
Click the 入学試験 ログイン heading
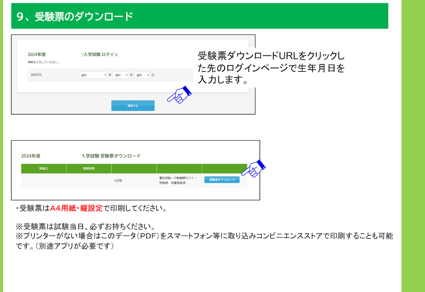click(x=100, y=54)
